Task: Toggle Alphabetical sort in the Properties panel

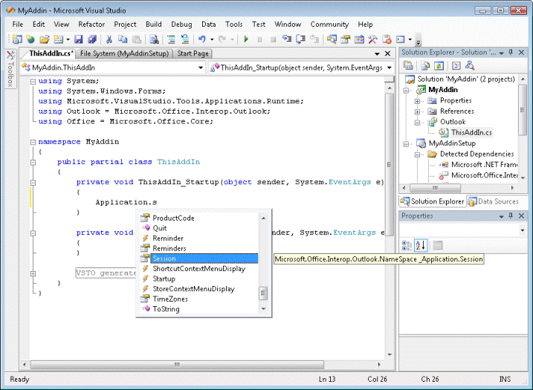Action: (x=421, y=245)
